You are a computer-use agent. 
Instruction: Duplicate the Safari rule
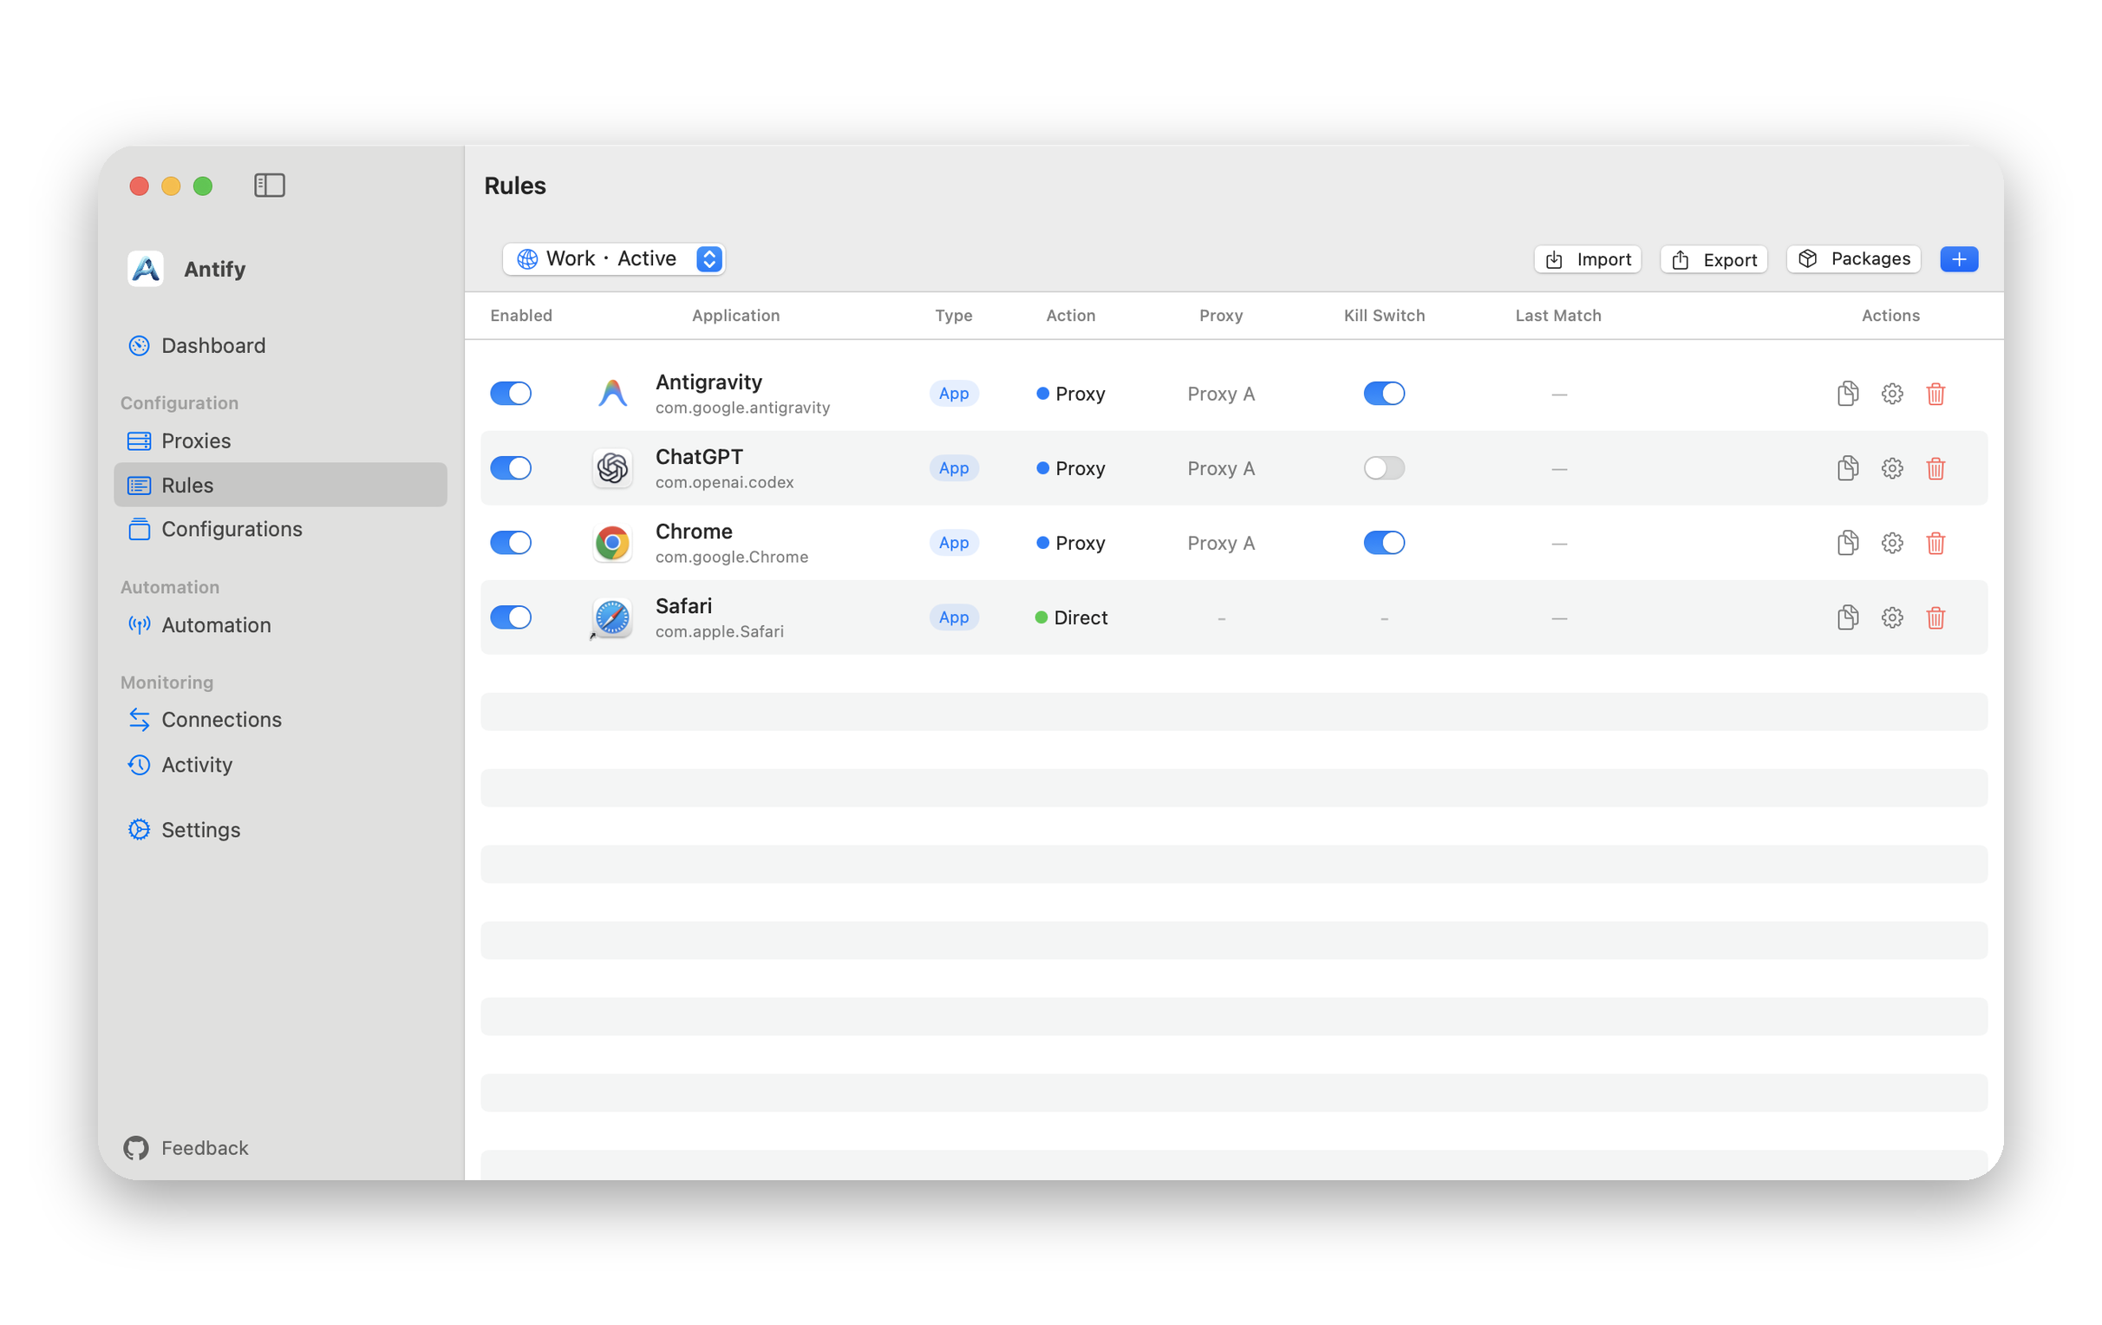(x=1847, y=617)
